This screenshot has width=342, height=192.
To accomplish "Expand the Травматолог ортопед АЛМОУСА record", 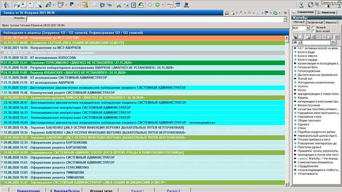I will 2,98.
